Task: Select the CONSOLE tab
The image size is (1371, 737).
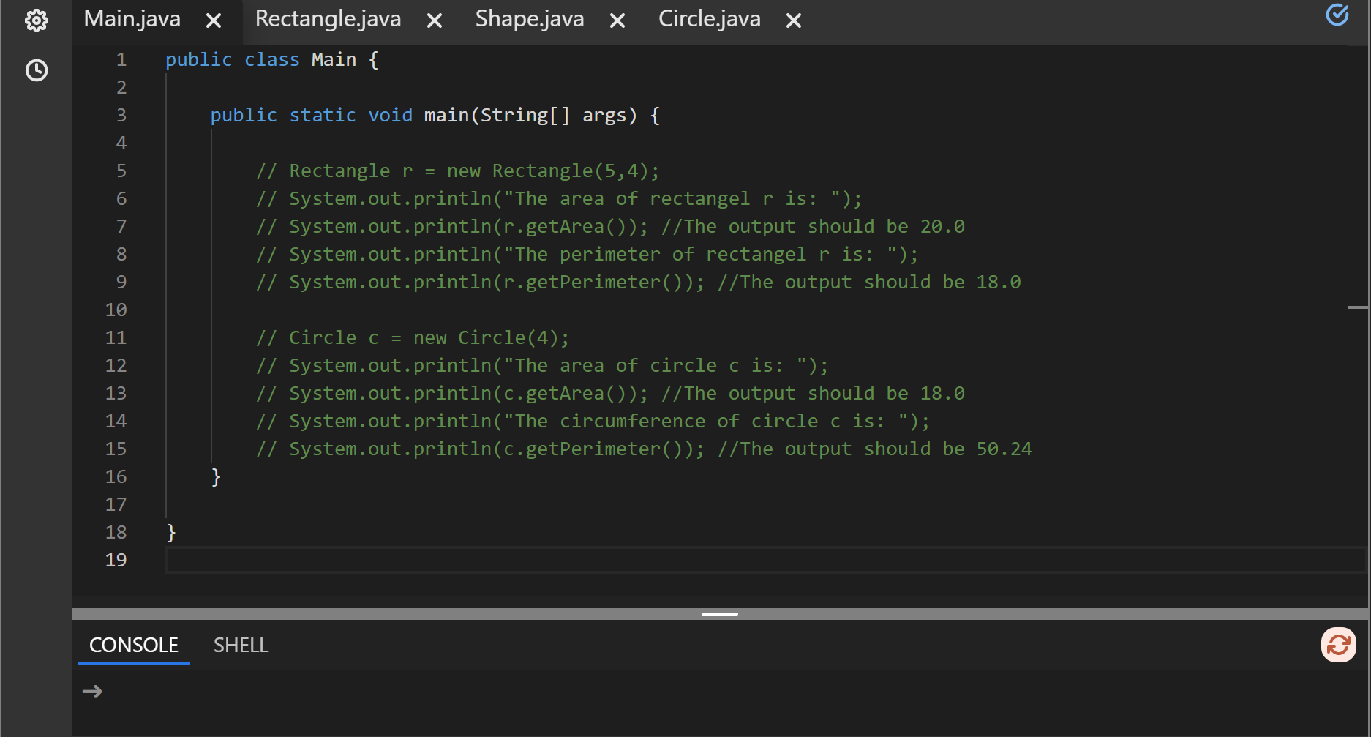Action: (133, 645)
